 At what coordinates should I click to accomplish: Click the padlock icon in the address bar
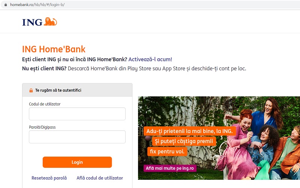point(6,4)
